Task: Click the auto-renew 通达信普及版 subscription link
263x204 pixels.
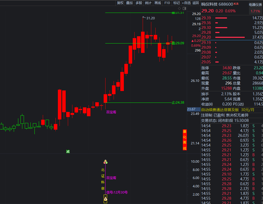Action: point(220,110)
